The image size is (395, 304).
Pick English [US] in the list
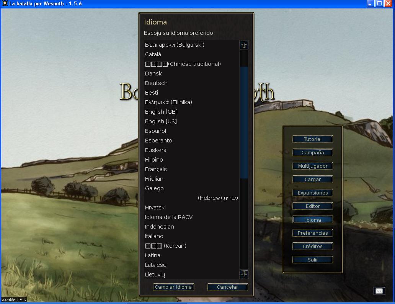(x=191, y=121)
